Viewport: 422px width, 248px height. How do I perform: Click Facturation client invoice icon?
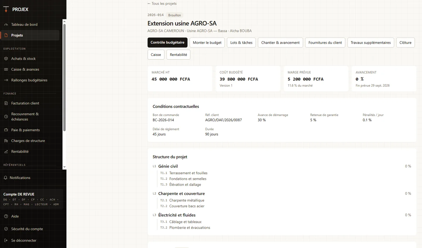pyautogui.click(x=6, y=103)
